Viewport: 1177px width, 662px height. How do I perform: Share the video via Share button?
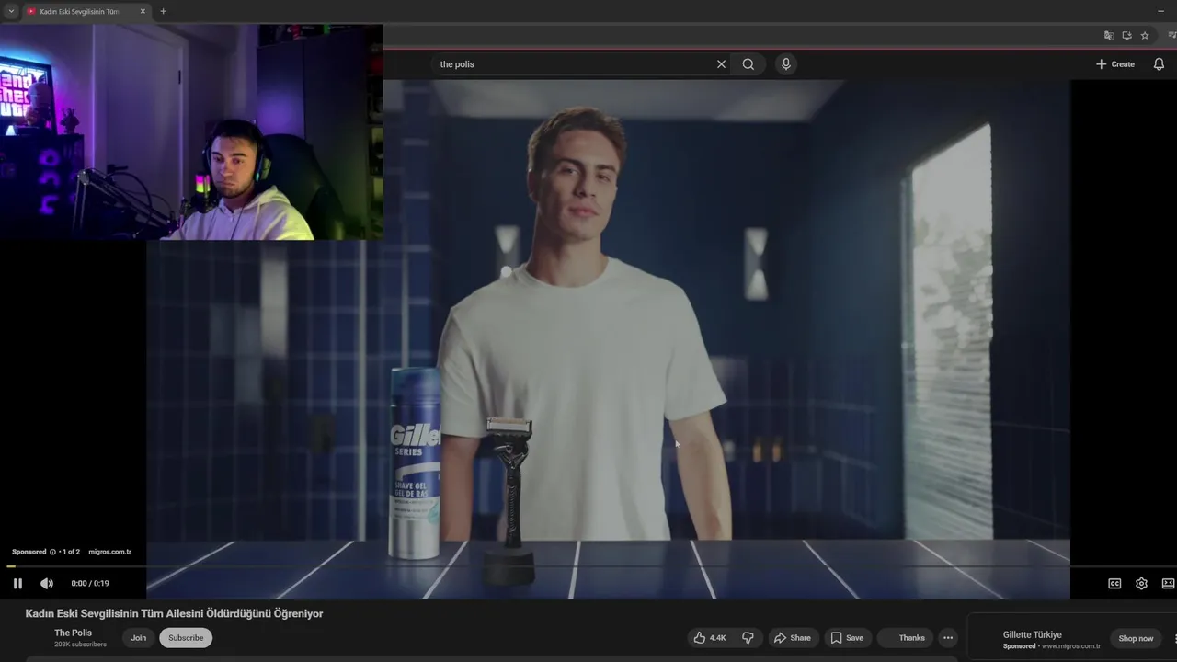[x=792, y=638]
